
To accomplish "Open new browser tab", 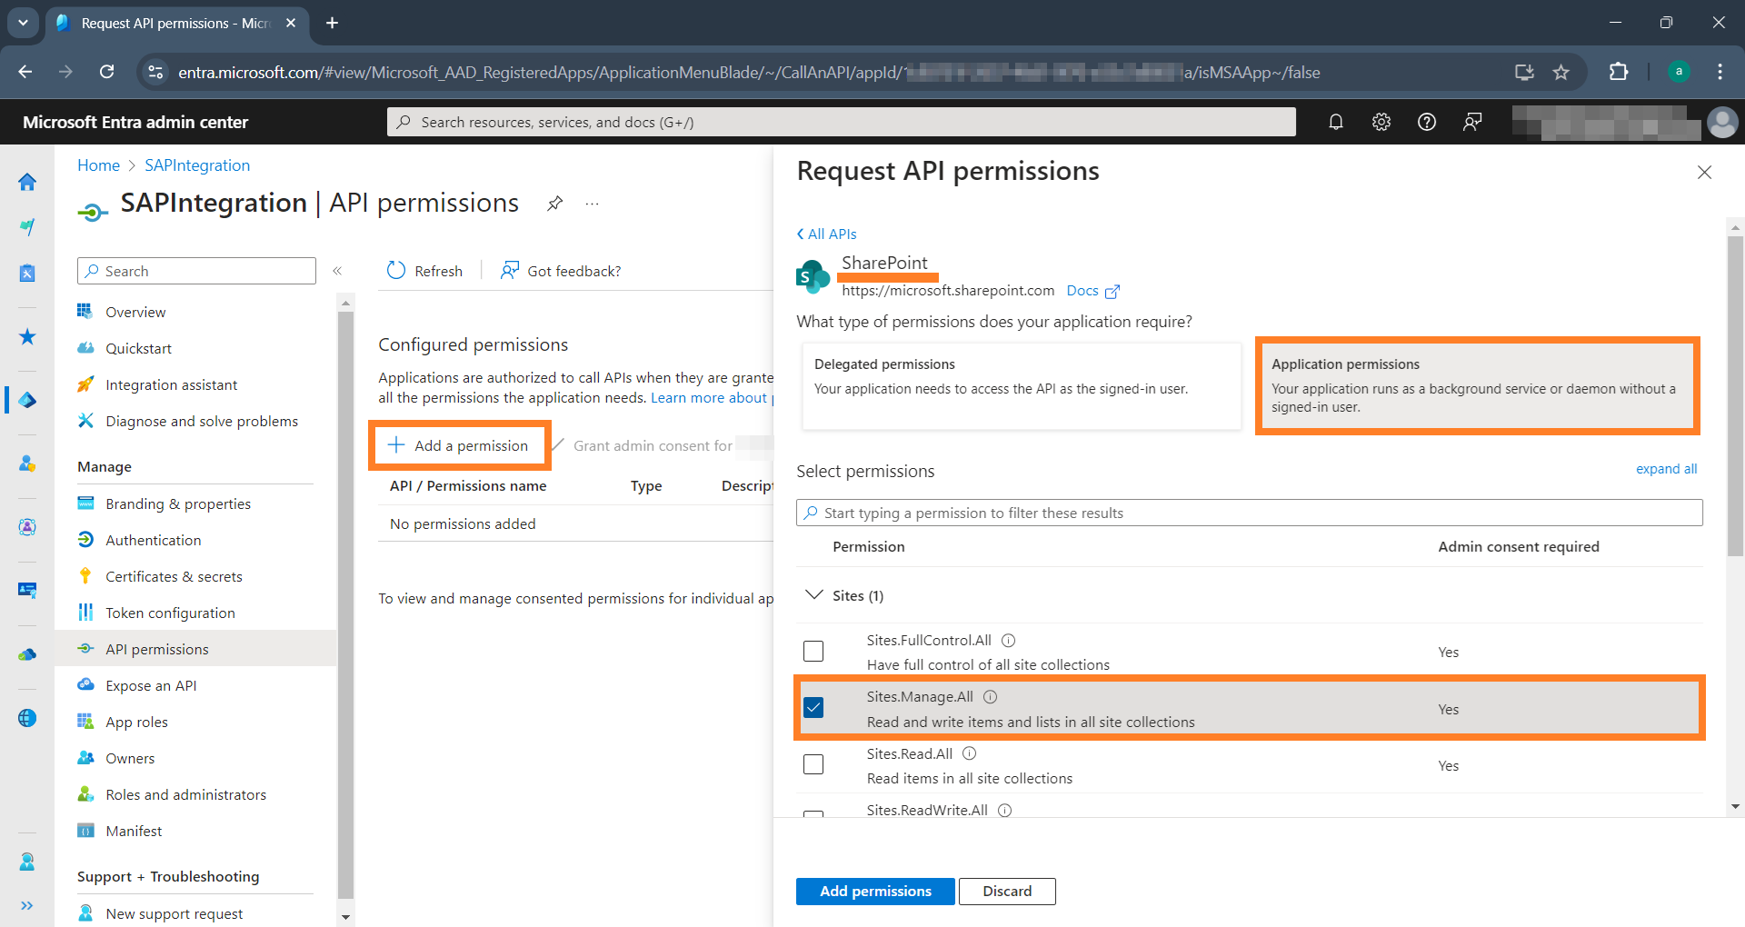I will click(332, 23).
